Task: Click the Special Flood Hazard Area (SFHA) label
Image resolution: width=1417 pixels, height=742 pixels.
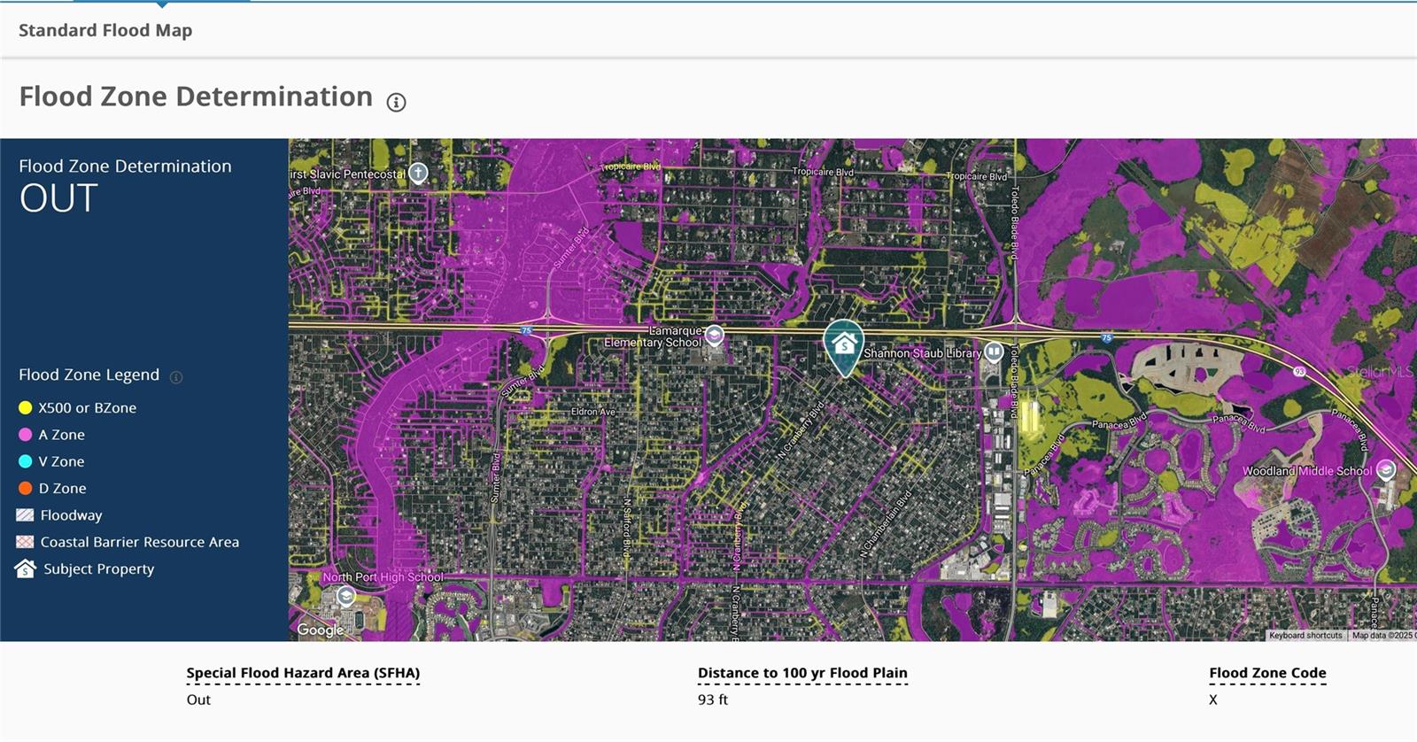Action: coord(303,673)
